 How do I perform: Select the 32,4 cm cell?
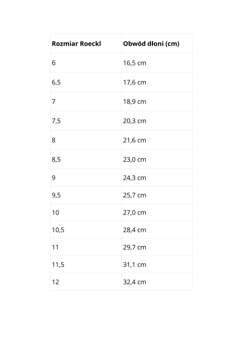[x=134, y=282]
